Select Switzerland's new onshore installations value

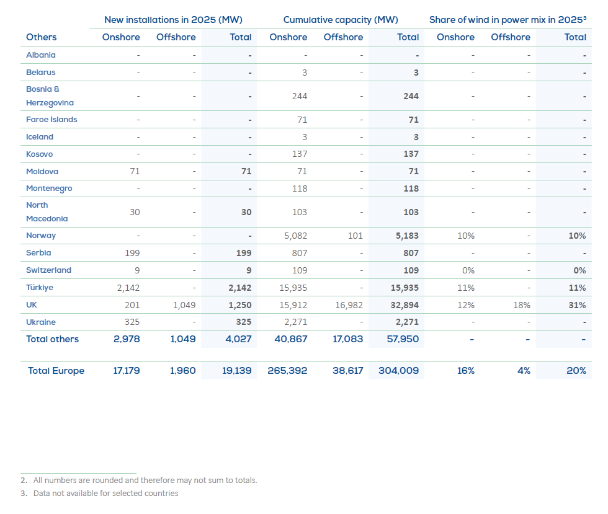(x=136, y=270)
